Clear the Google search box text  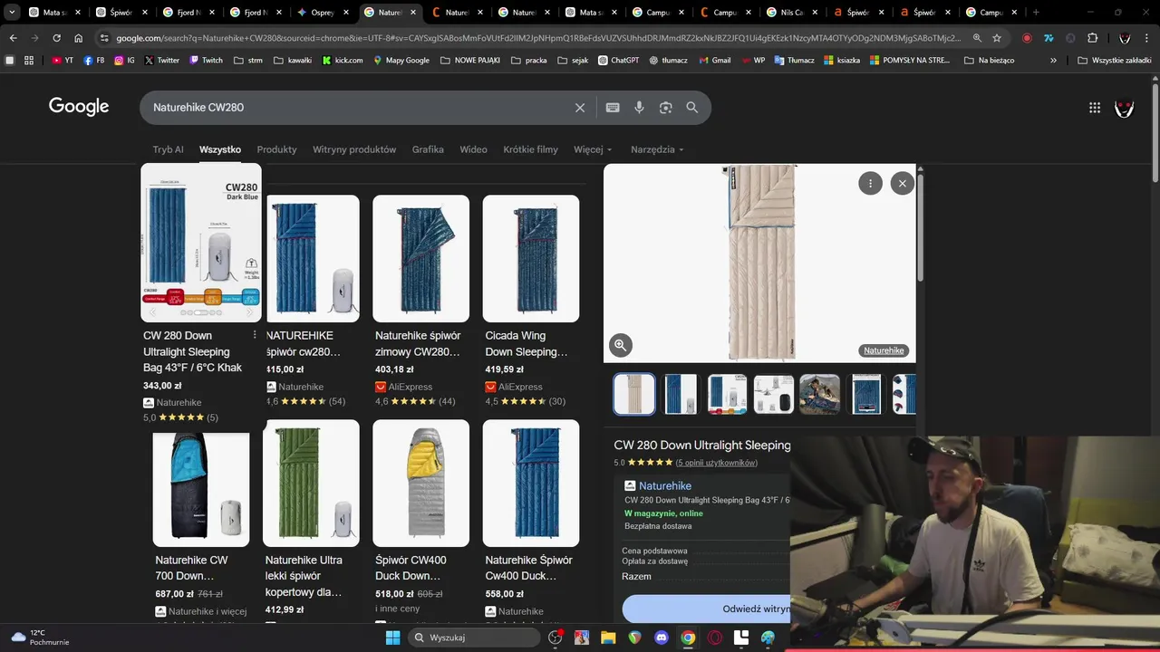580,108
